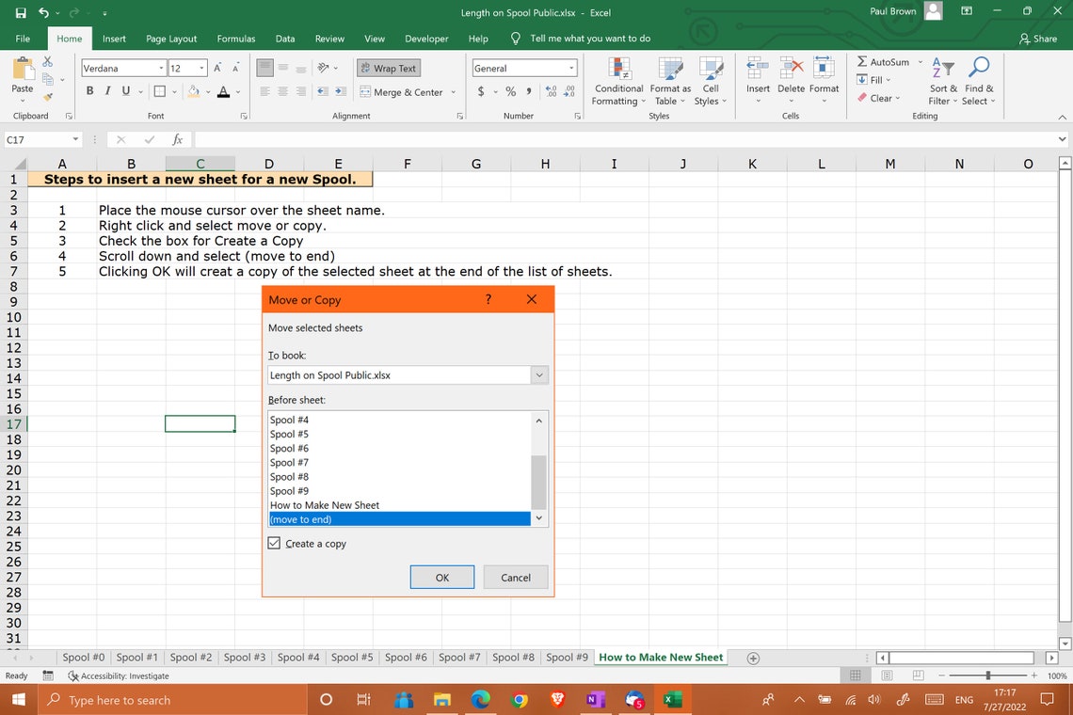Viewport: 1073px width, 715px height.
Task: Open the Spool #3 sheet tab
Action: (x=244, y=658)
